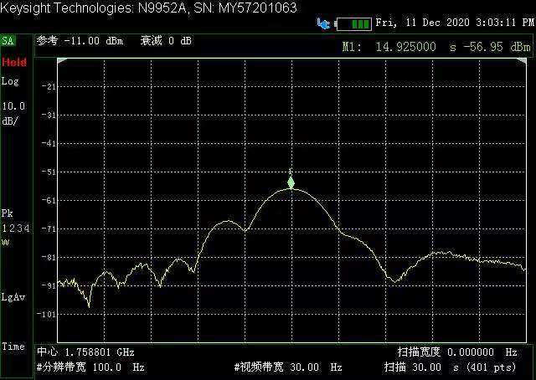The image size is (536, 380).
Task: Click the Time sweep mode label
Action: pyautogui.click(x=13, y=347)
